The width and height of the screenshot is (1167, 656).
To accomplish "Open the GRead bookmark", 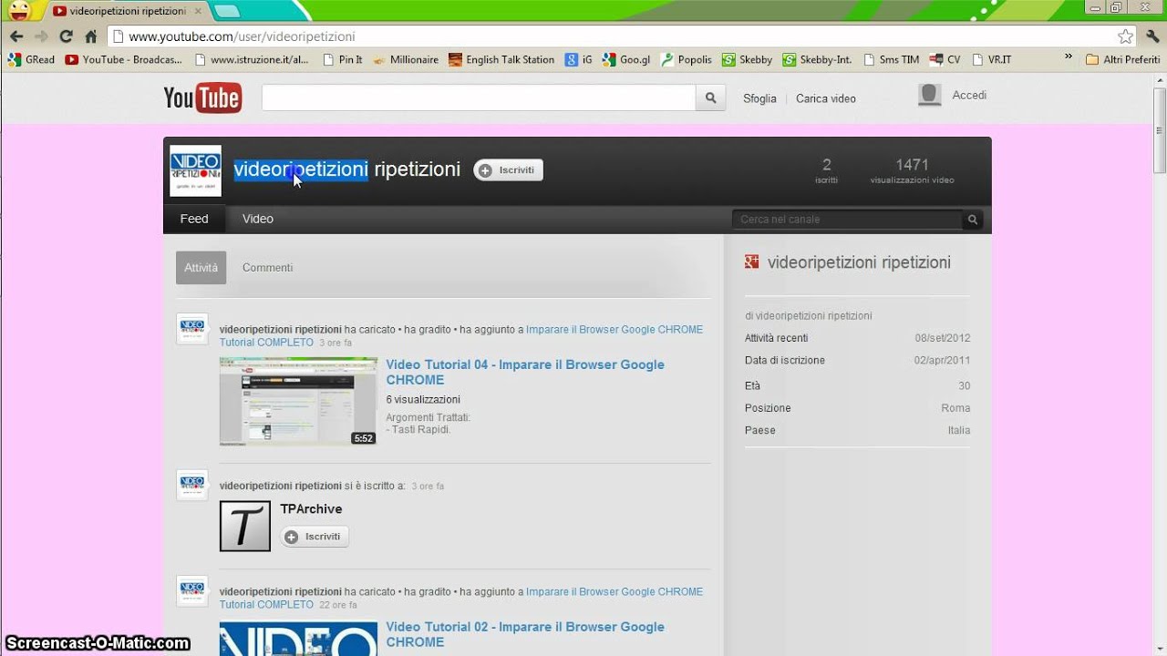I will (32, 59).
